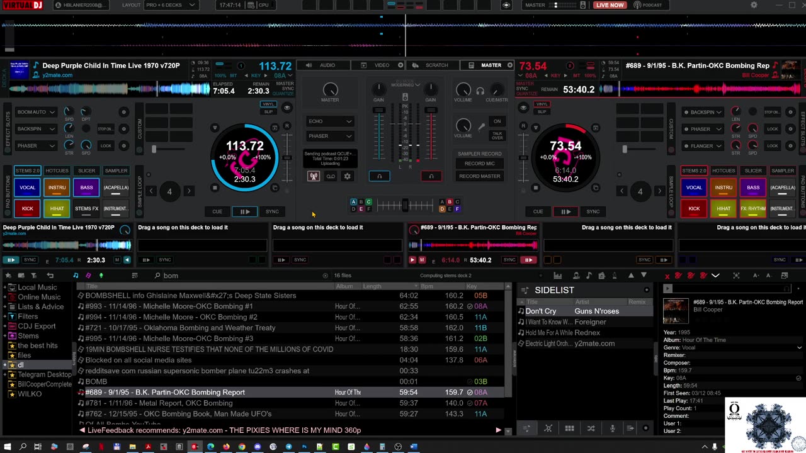Click the VOCAL stem pad on left deck
The width and height of the screenshot is (806, 453).
(27, 187)
